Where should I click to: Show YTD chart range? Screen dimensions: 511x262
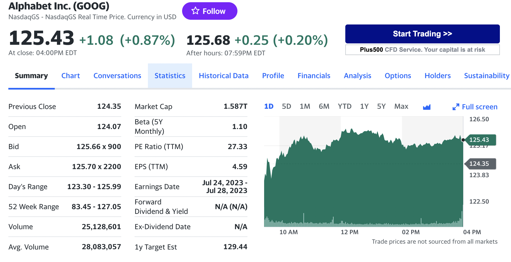(345, 106)
